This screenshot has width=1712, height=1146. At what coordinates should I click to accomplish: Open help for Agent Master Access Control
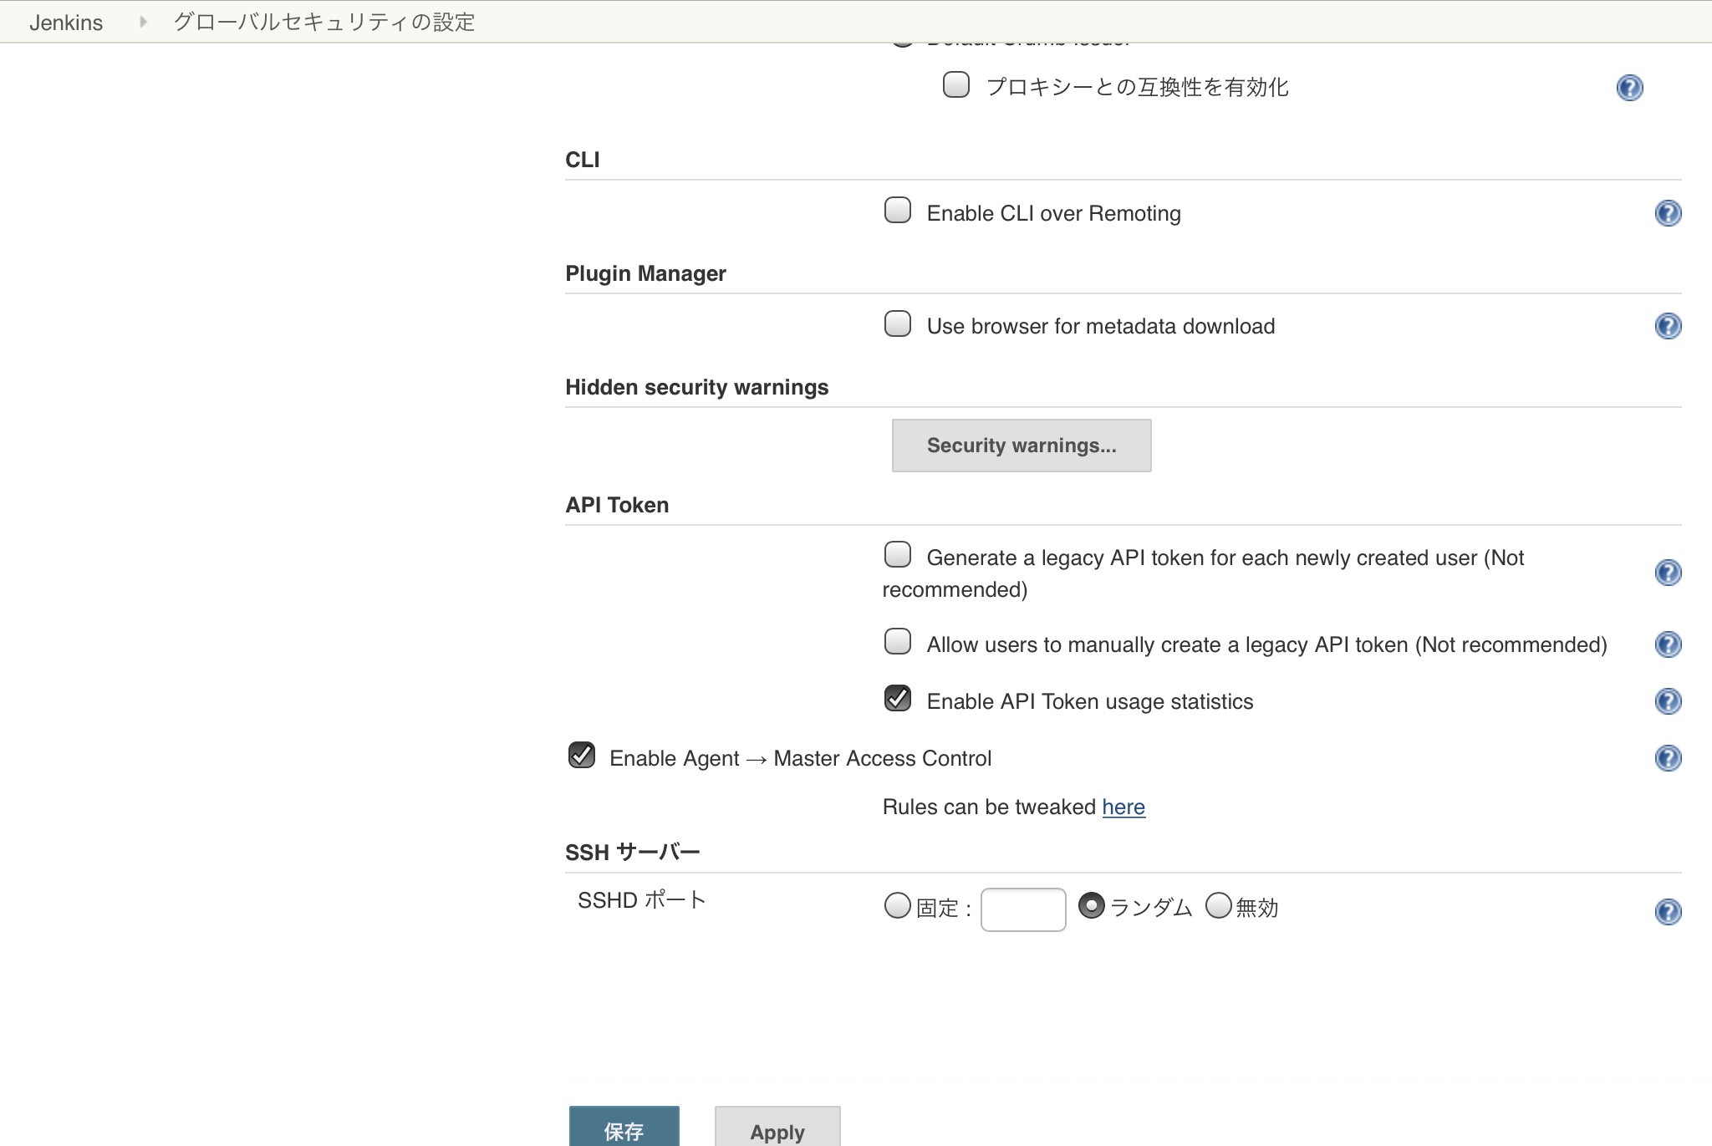coord(1668,758)
